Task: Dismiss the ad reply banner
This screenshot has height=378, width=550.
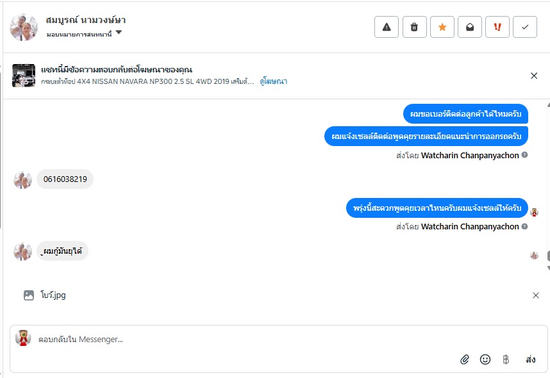Action: [534, 76]
